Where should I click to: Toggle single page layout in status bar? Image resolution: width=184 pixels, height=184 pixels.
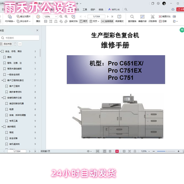click(x=104, y=151)
